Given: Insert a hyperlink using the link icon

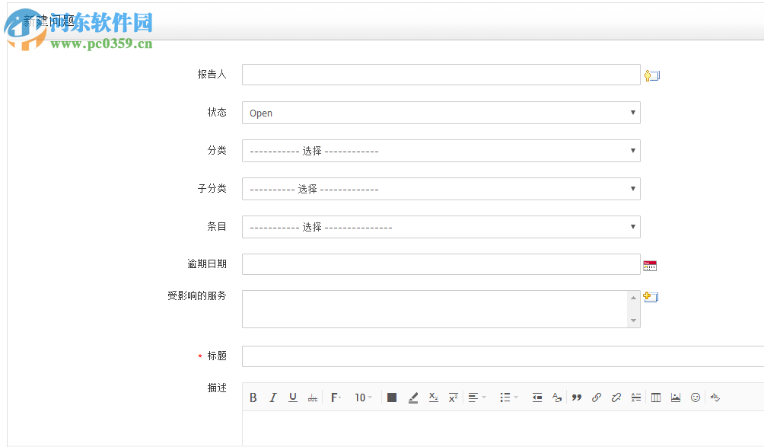Looking at the screenshot, I should [x=596, y=397].
